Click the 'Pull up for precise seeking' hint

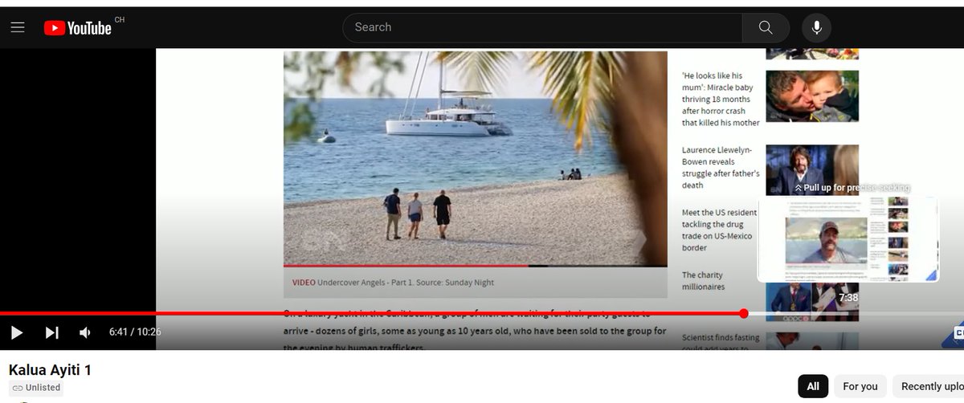pyautogui.click(x=852, y=188)
